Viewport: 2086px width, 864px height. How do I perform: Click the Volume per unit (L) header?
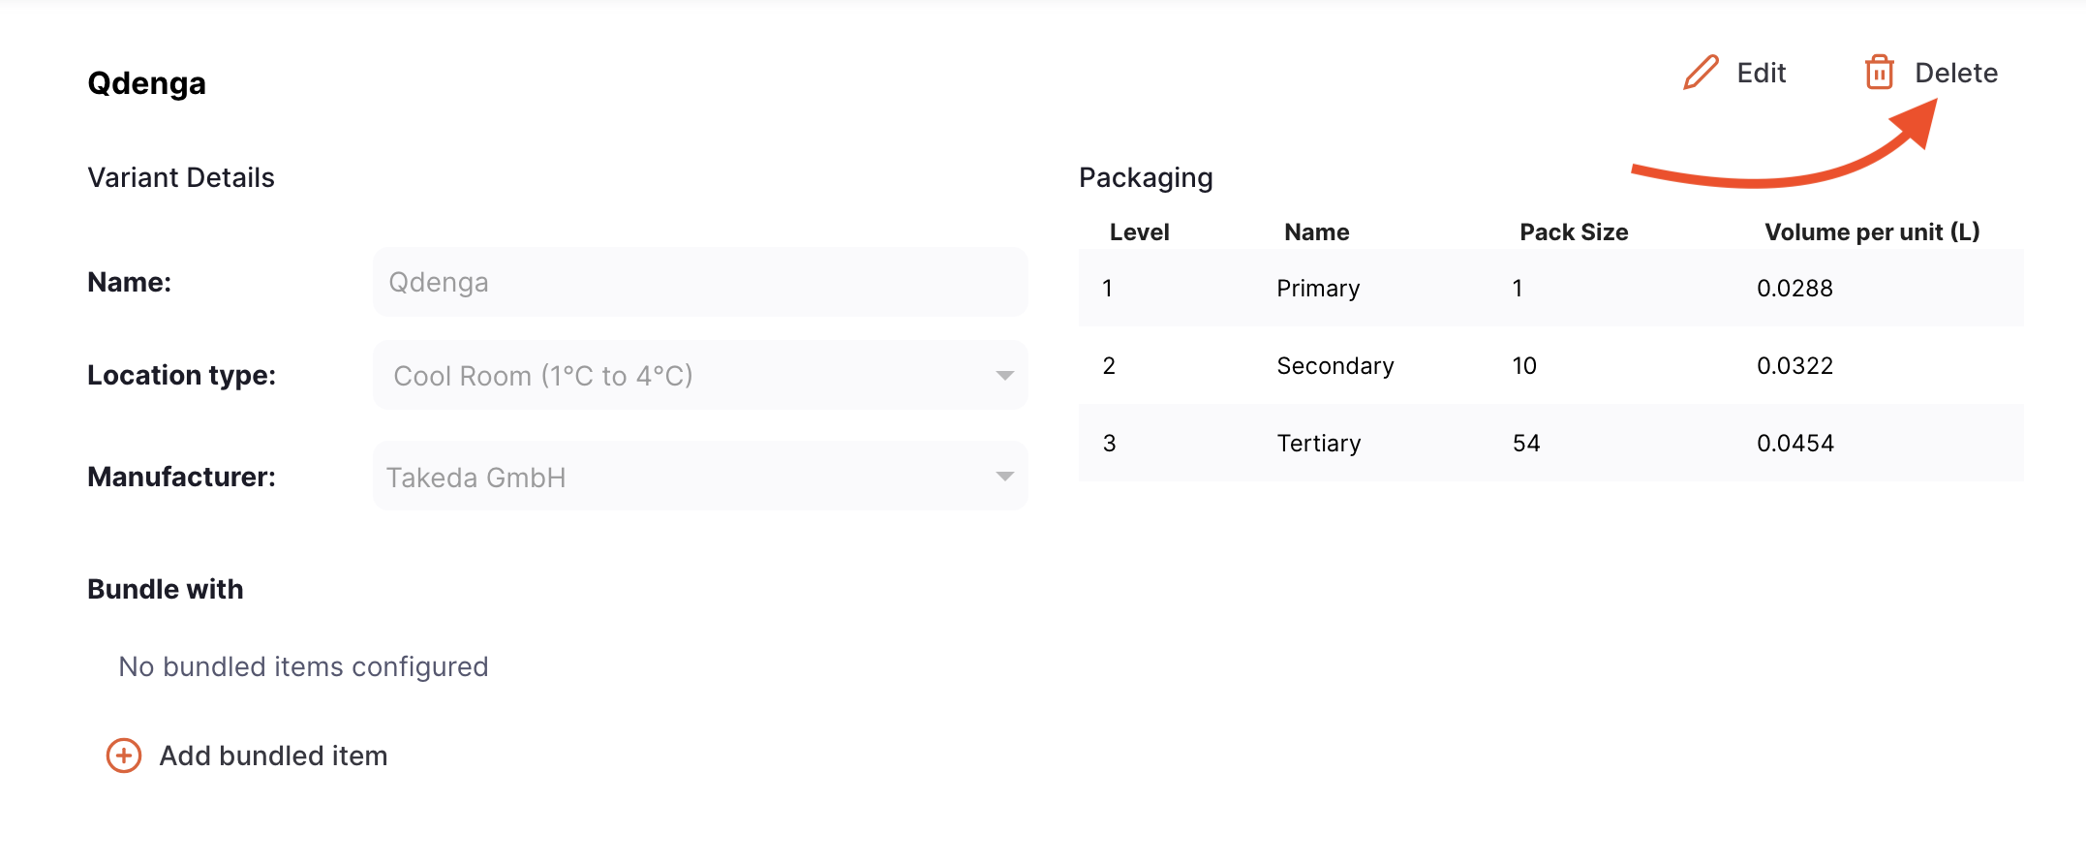click(1872, 232)
